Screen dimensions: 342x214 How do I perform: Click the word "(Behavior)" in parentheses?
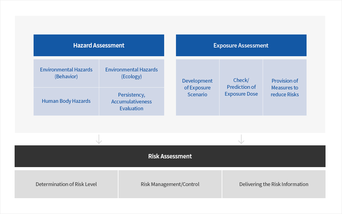66,76
